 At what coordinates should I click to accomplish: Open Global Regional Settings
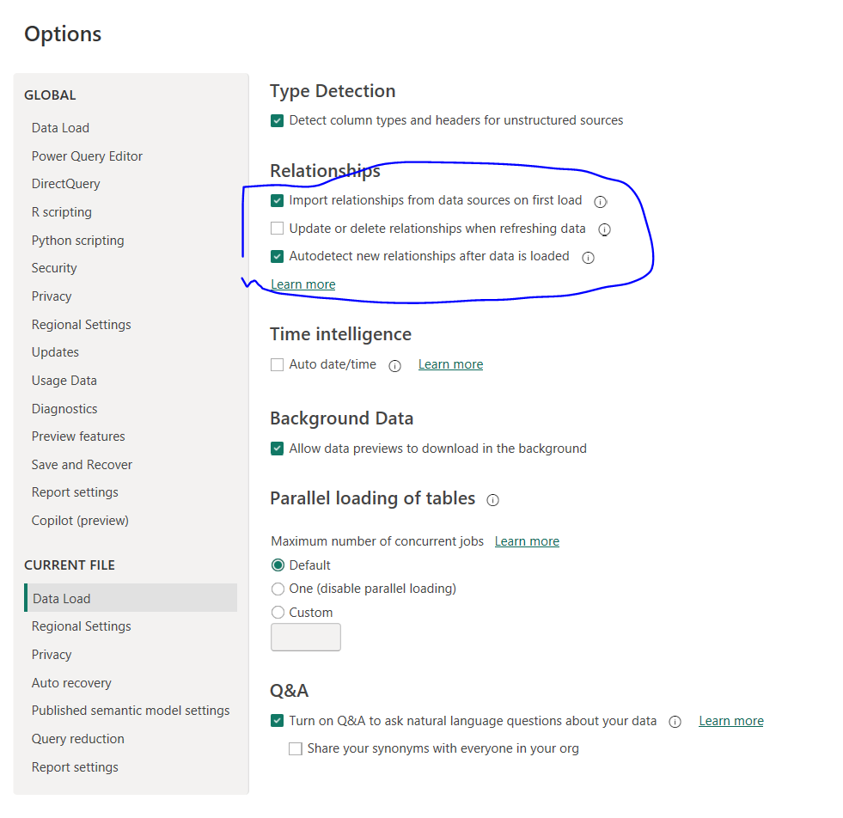[x=81, y=325]
